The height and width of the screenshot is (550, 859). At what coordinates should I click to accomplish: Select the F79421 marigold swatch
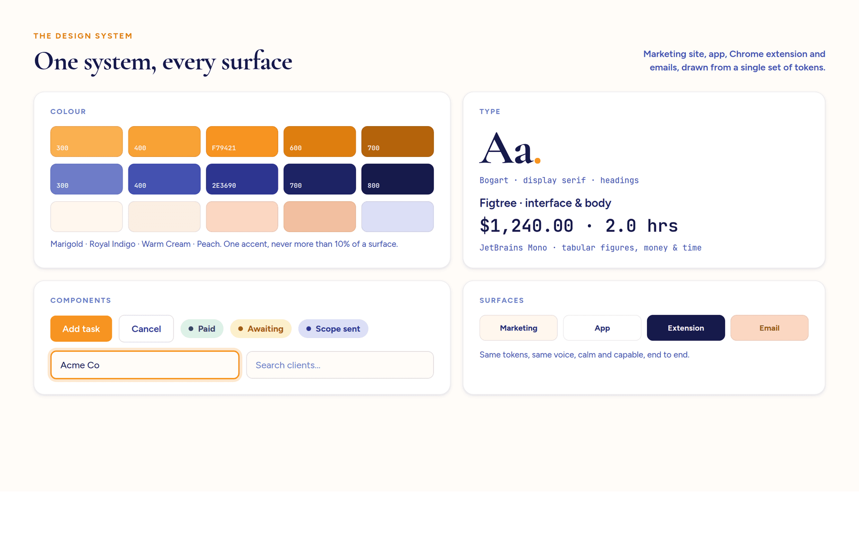pyautogui.click(x=242, y=141)
